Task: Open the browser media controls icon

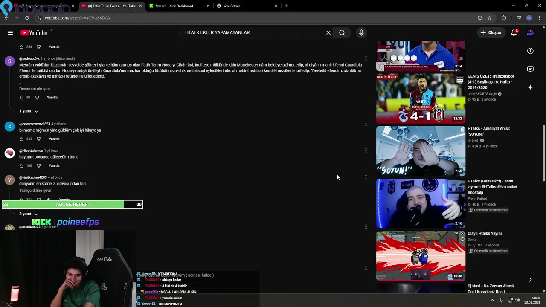Action: click(519, 18)
